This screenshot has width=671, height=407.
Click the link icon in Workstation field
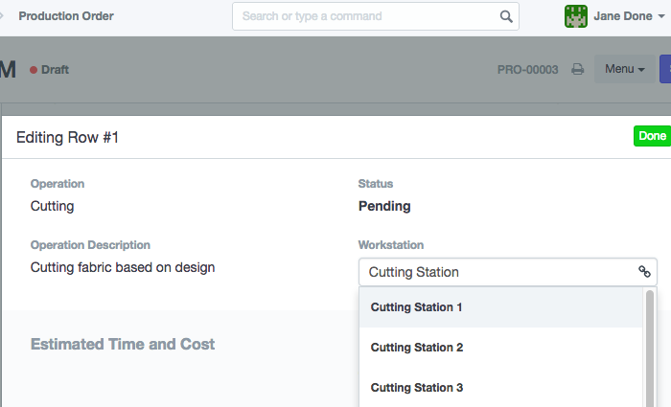pos(644,272)
